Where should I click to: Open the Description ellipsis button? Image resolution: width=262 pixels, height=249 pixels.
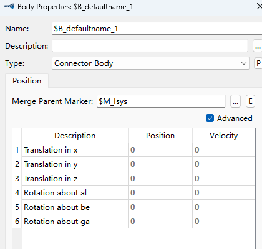tap(258, 46)
